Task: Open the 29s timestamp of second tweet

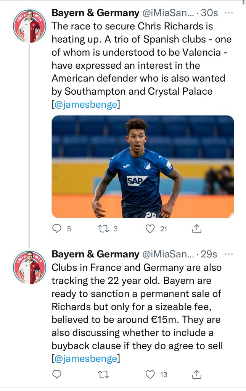Action: pyautogui.click(x=209, y=254)
